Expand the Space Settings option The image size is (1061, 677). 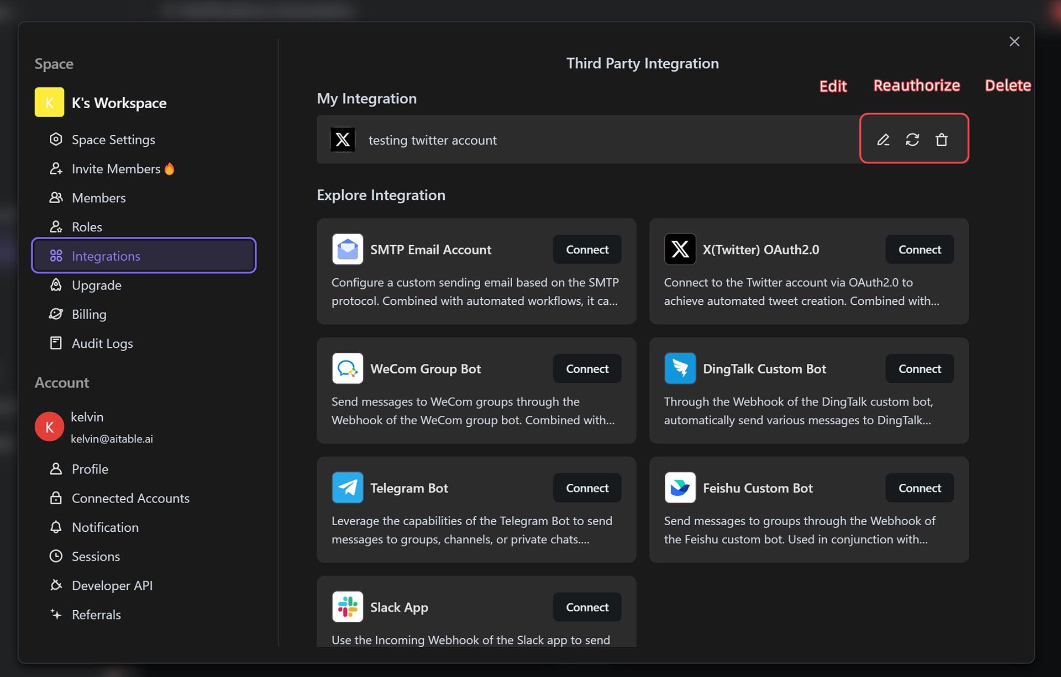pos(114,140)
